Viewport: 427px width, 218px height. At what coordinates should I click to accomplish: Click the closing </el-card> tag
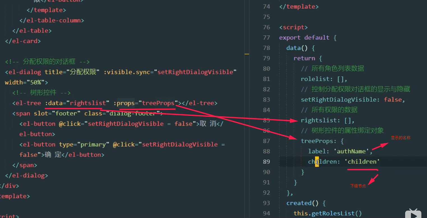tap(23, 41)
